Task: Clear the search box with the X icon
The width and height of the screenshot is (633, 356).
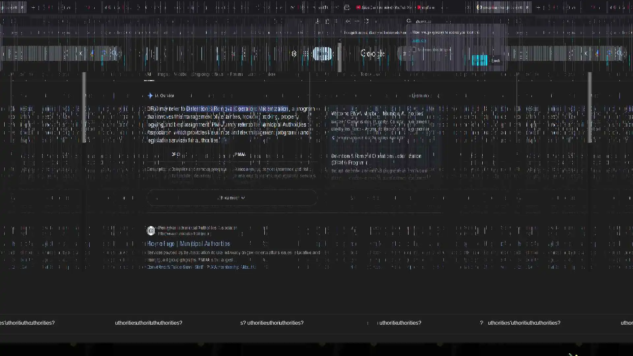Action: coord(80,53)
